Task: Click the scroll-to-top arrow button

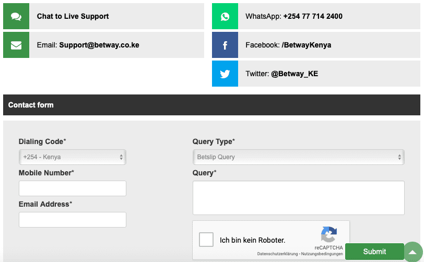Action: pos(413,252)
